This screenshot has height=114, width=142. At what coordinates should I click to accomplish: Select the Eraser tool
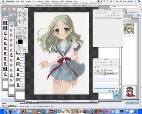coord(20,15)
